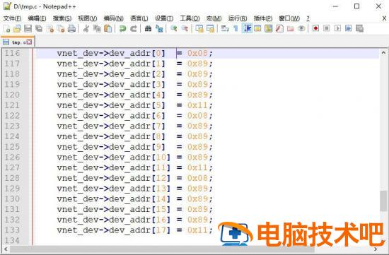Cut selection with the scissors icon
This screenshot has height=255, width=389.
click(86, 29)
